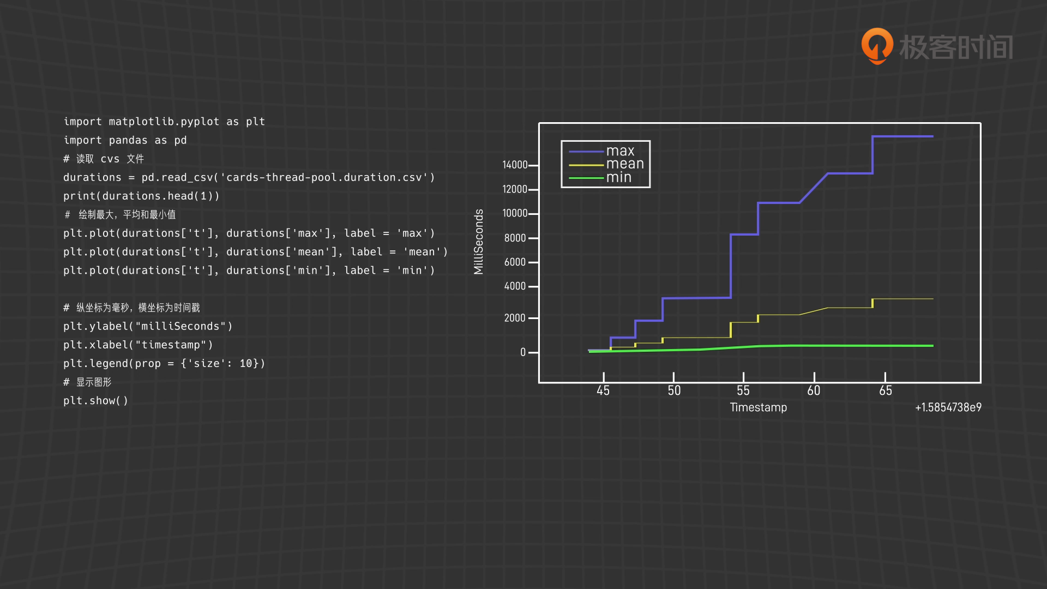Click the 14000 y-axis tick label
The width and height of the screenshot is (1047, 589).
[x=515, y=165]
